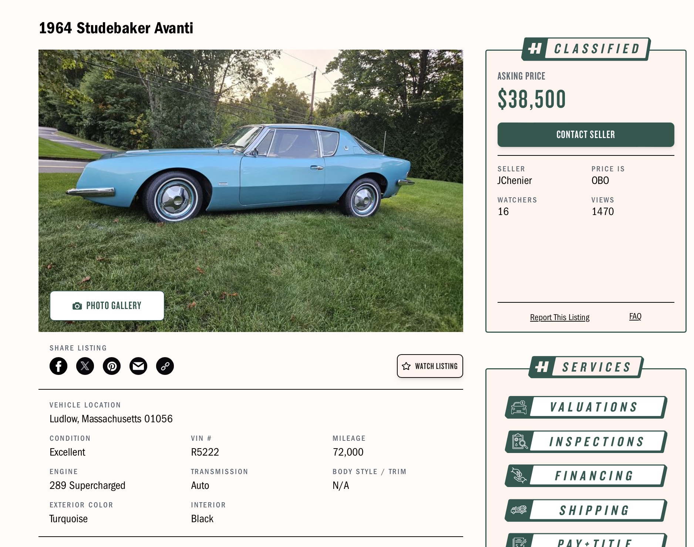Click the Financing hand-with-money icon
This screenshot has width=694, height=547.
(519, 476)
